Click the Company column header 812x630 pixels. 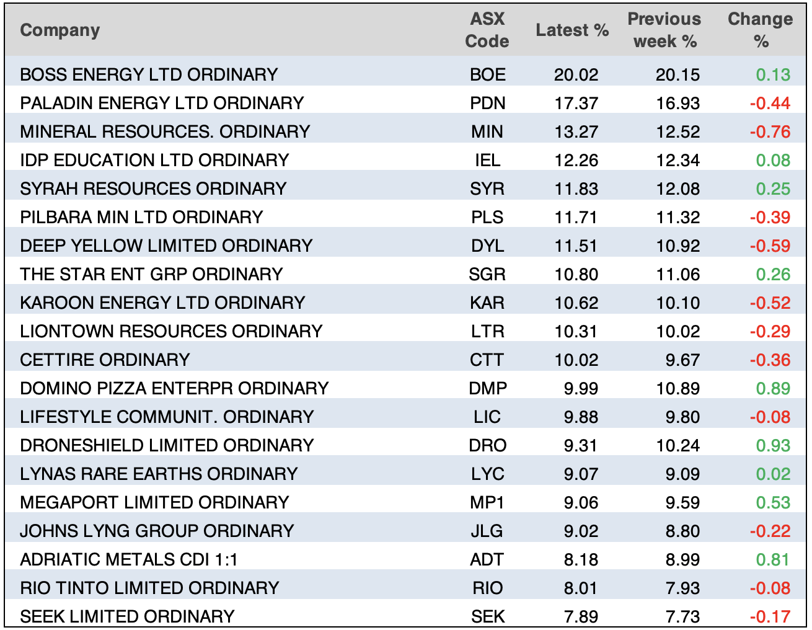pyautogui.click(x=60, y=30)
